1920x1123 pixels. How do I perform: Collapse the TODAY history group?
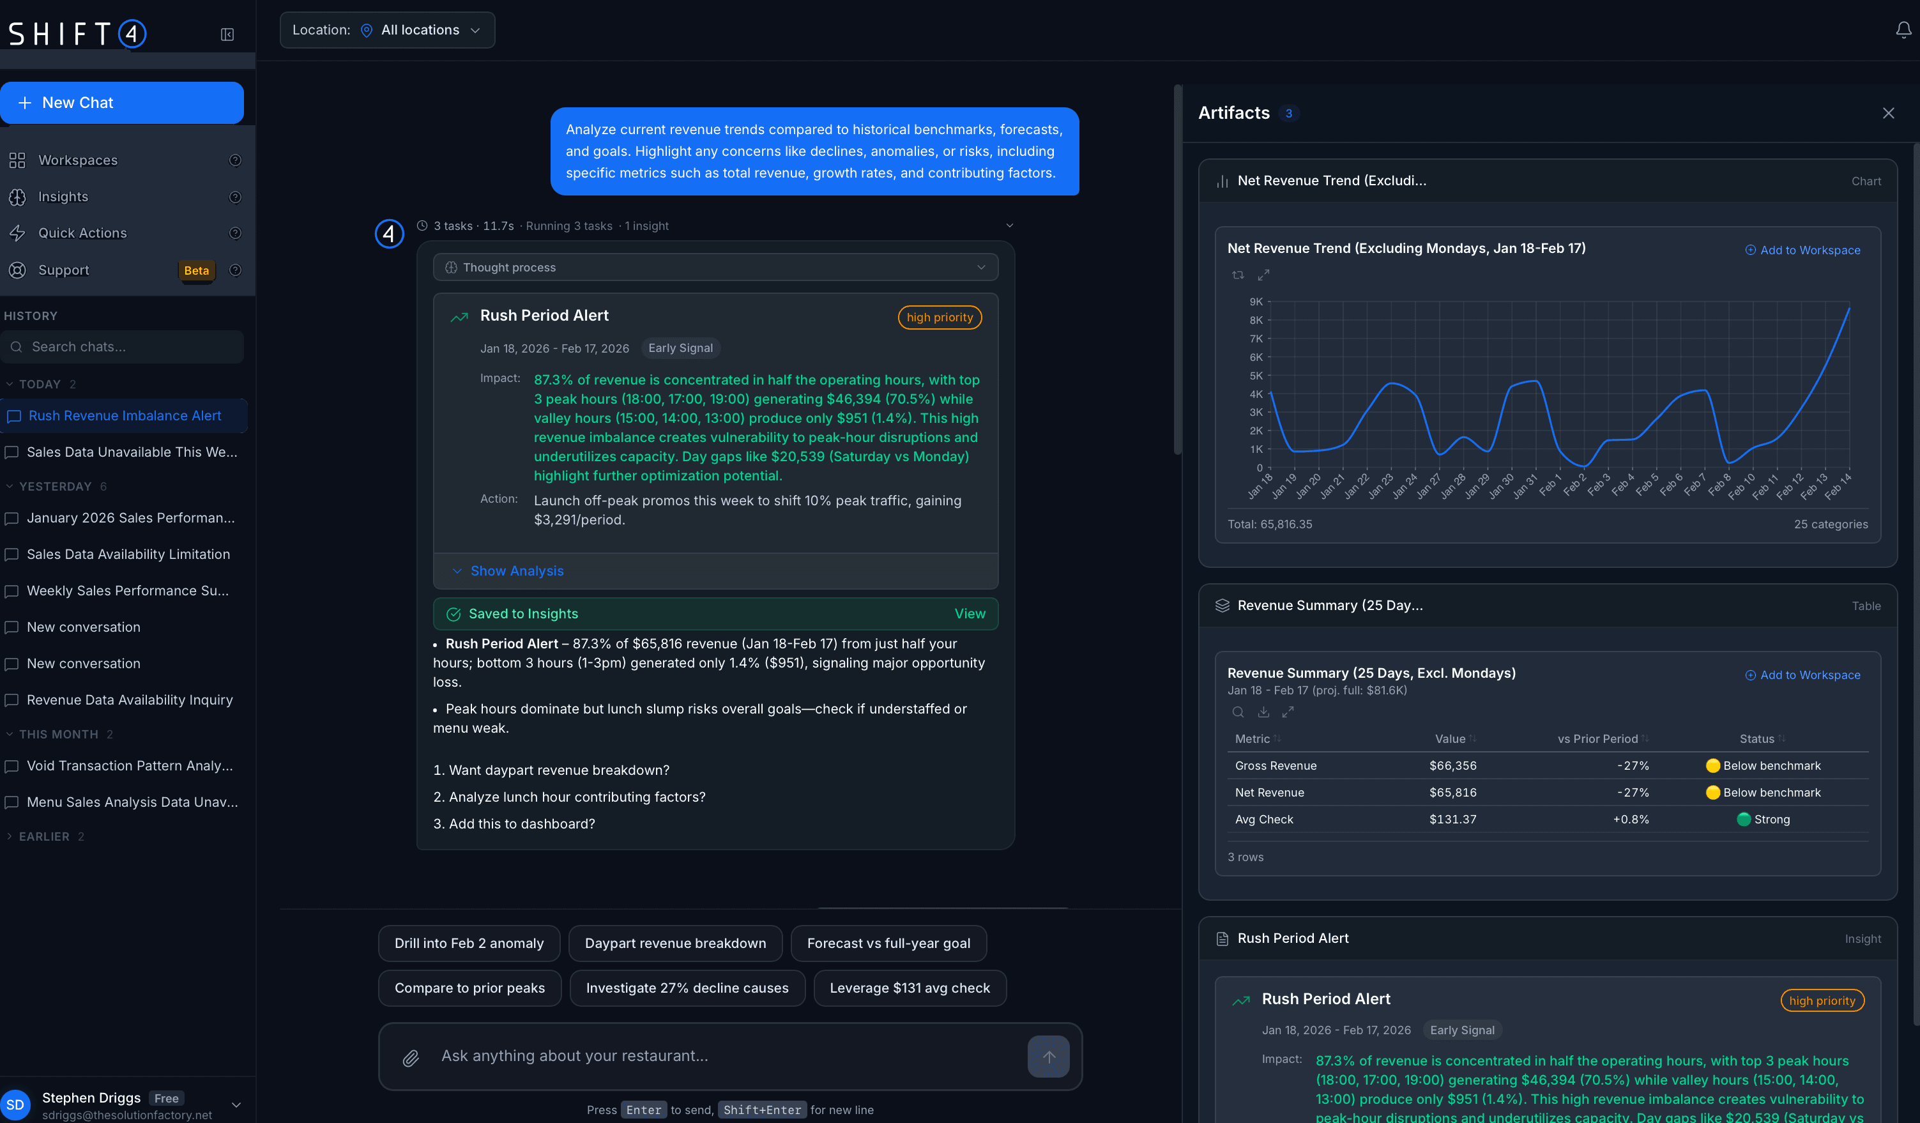(40, 384)
